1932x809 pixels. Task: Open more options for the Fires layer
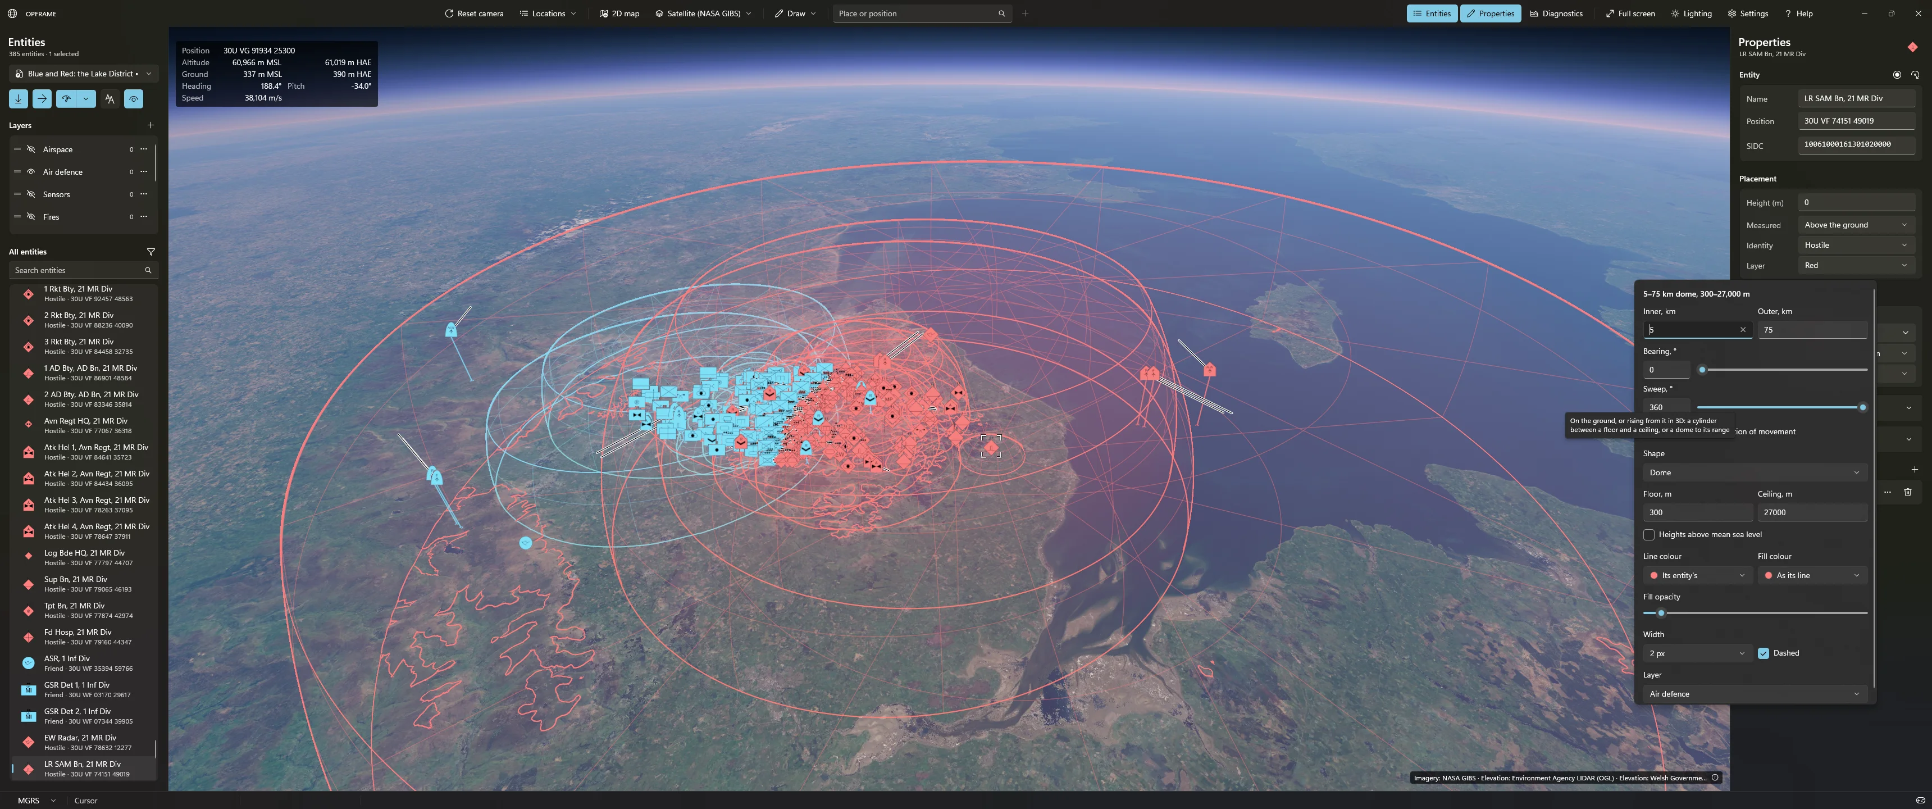point(144,217)
